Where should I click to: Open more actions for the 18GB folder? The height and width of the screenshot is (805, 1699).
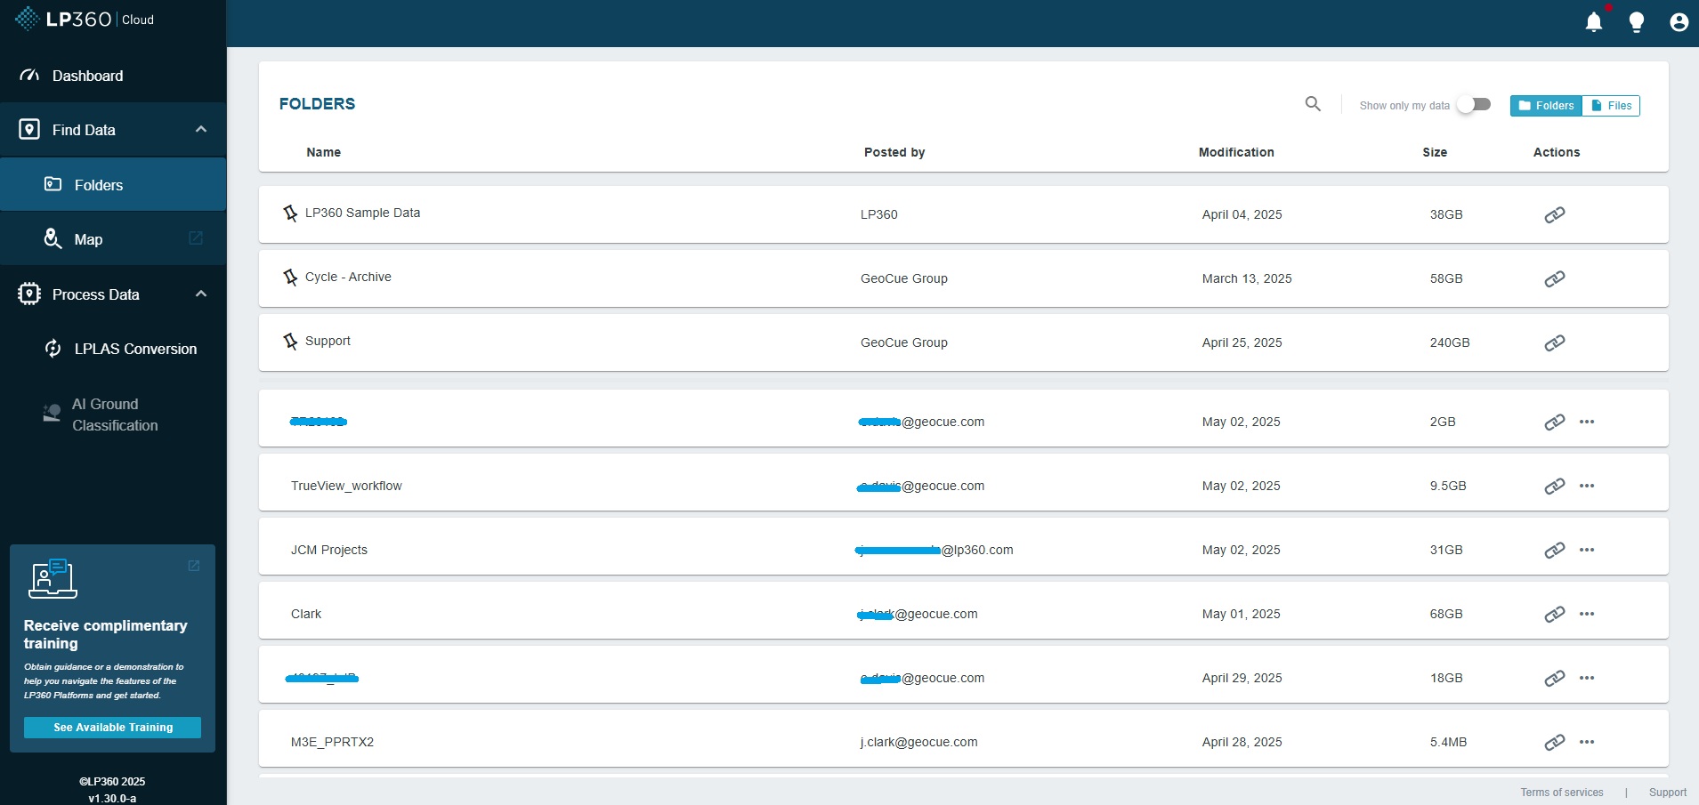coord(1587,678)
